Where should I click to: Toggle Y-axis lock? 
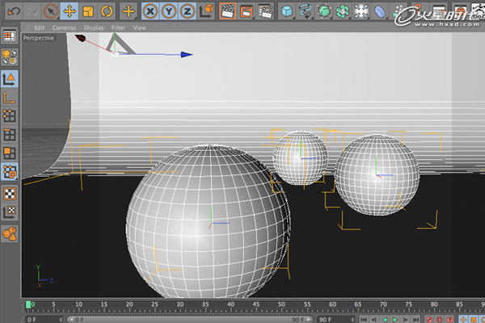169,11
